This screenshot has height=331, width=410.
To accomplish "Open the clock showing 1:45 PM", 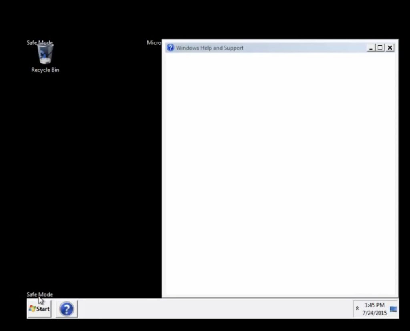I will 374,309.
